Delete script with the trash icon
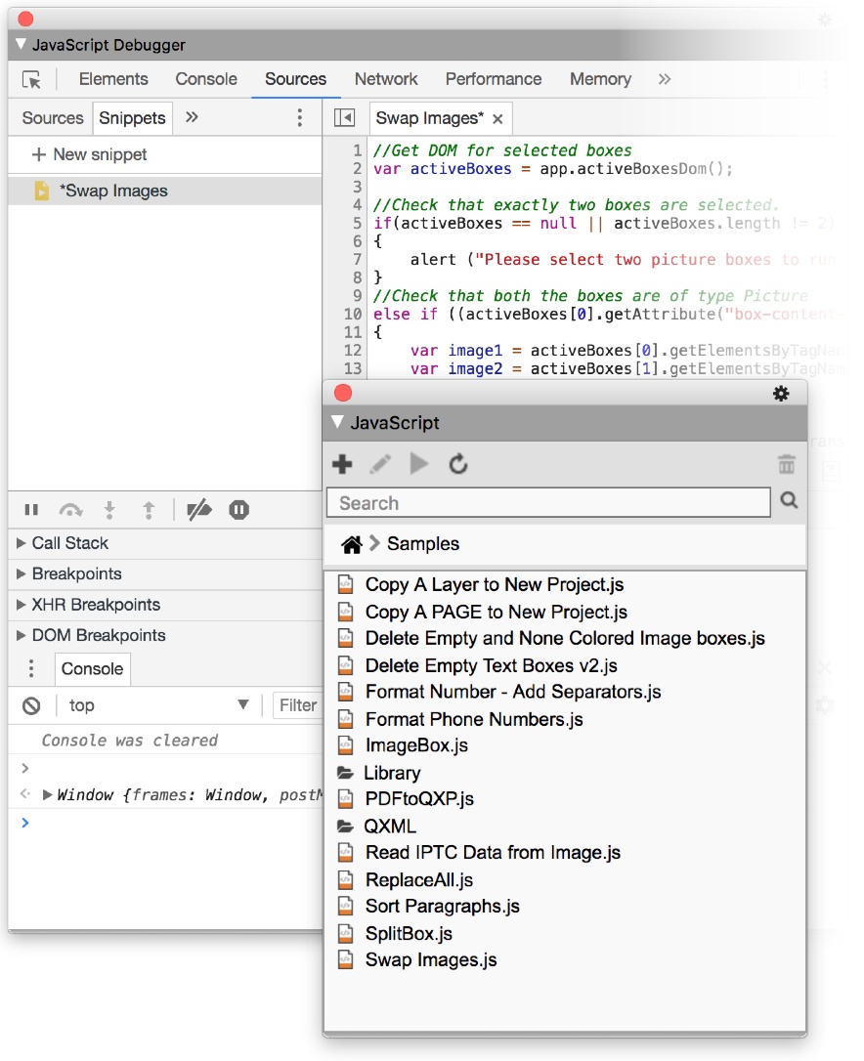This screenshot has width=864, height=1061. 786,465
